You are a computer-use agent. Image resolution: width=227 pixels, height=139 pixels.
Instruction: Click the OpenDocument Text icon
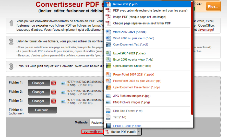[x=108, y=44]
